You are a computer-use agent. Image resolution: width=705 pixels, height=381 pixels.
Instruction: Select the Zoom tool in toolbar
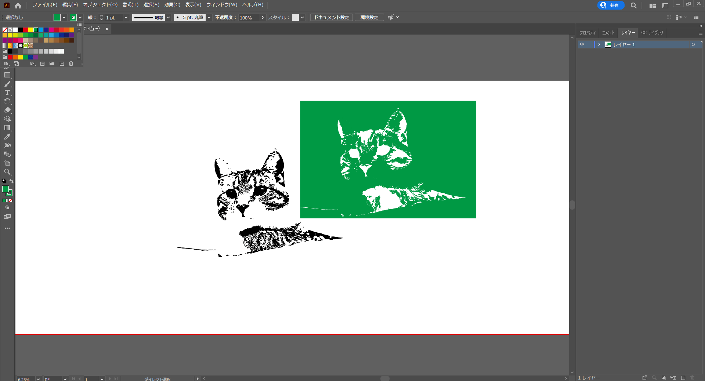point(7,172)
